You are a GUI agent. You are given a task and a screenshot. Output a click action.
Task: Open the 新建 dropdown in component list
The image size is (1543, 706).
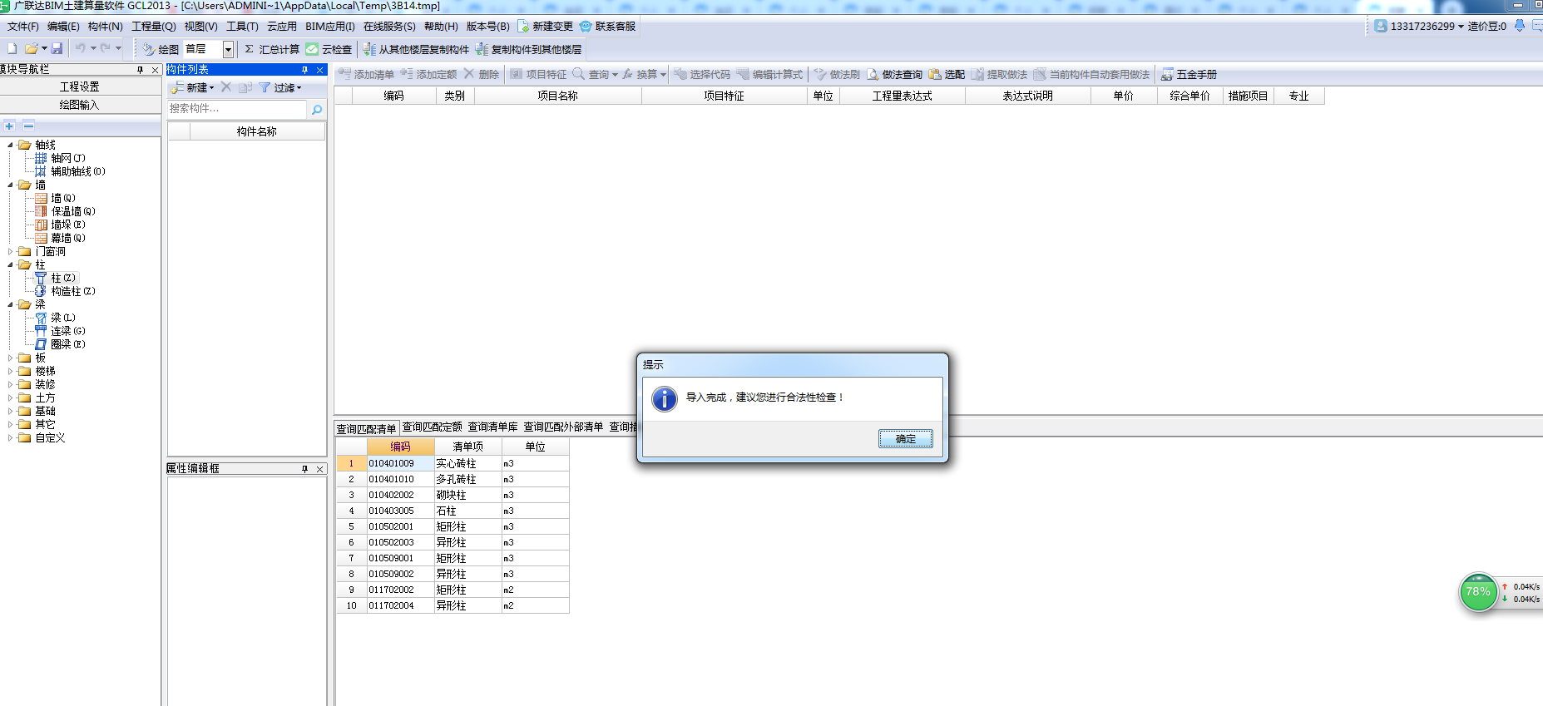[x=192, y=87]
